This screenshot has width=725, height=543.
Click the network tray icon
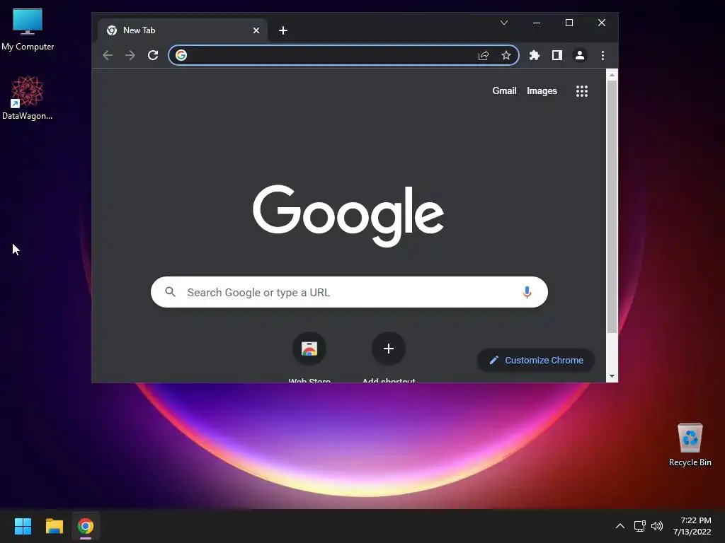(639, 526)
